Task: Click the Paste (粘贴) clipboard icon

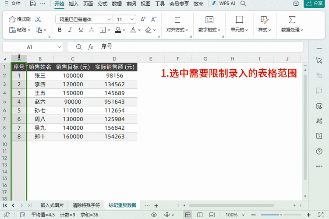Action: [x=12, y=30]
